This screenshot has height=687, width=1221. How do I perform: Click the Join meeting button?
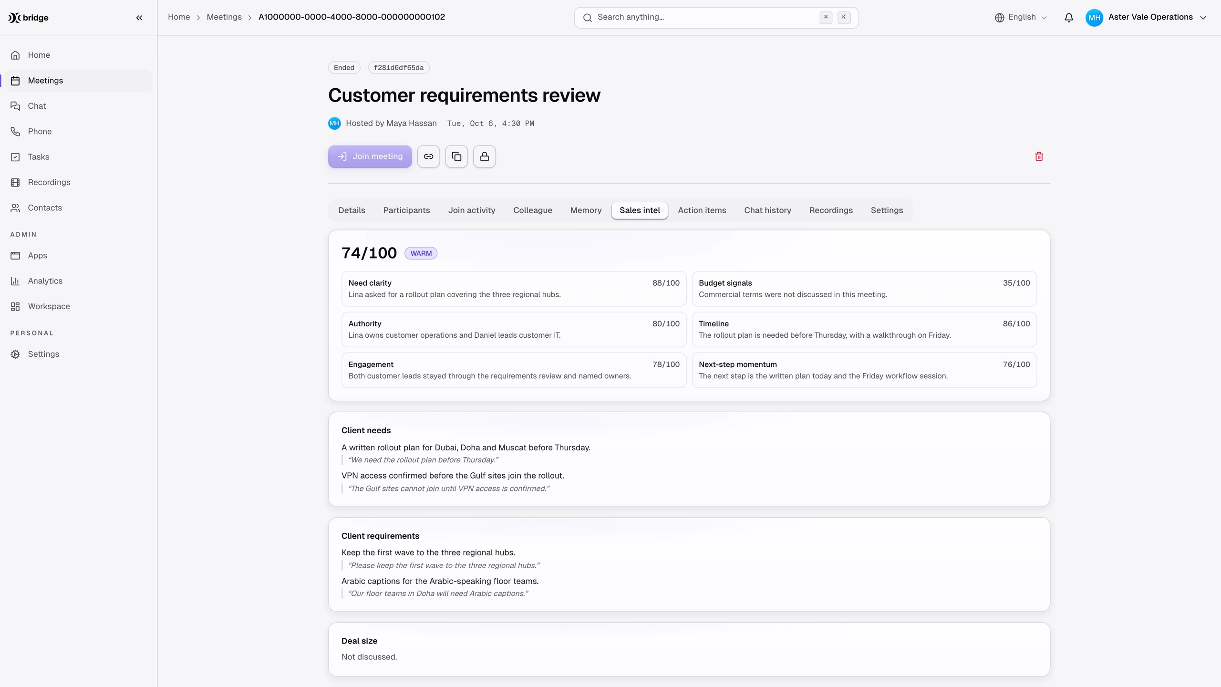click(x=370, y=156)
